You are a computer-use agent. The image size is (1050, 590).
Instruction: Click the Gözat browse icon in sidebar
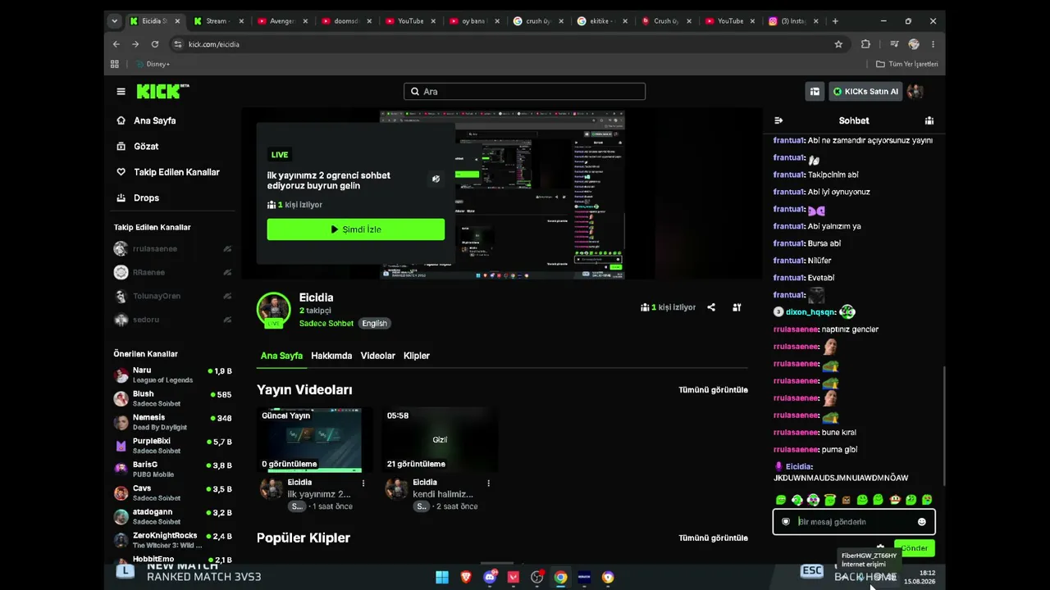(121, 146)
